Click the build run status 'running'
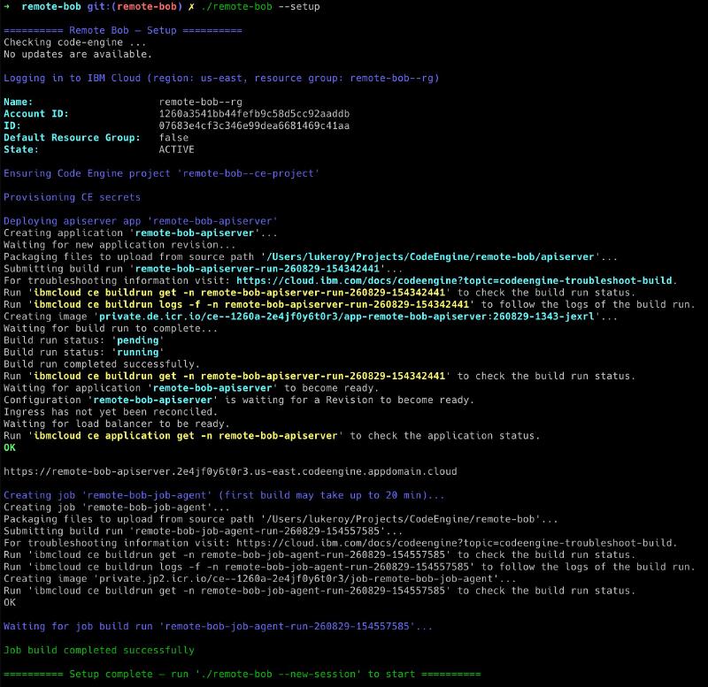The image size is (708, 687). pyautogui.click(x=138, y=352)
